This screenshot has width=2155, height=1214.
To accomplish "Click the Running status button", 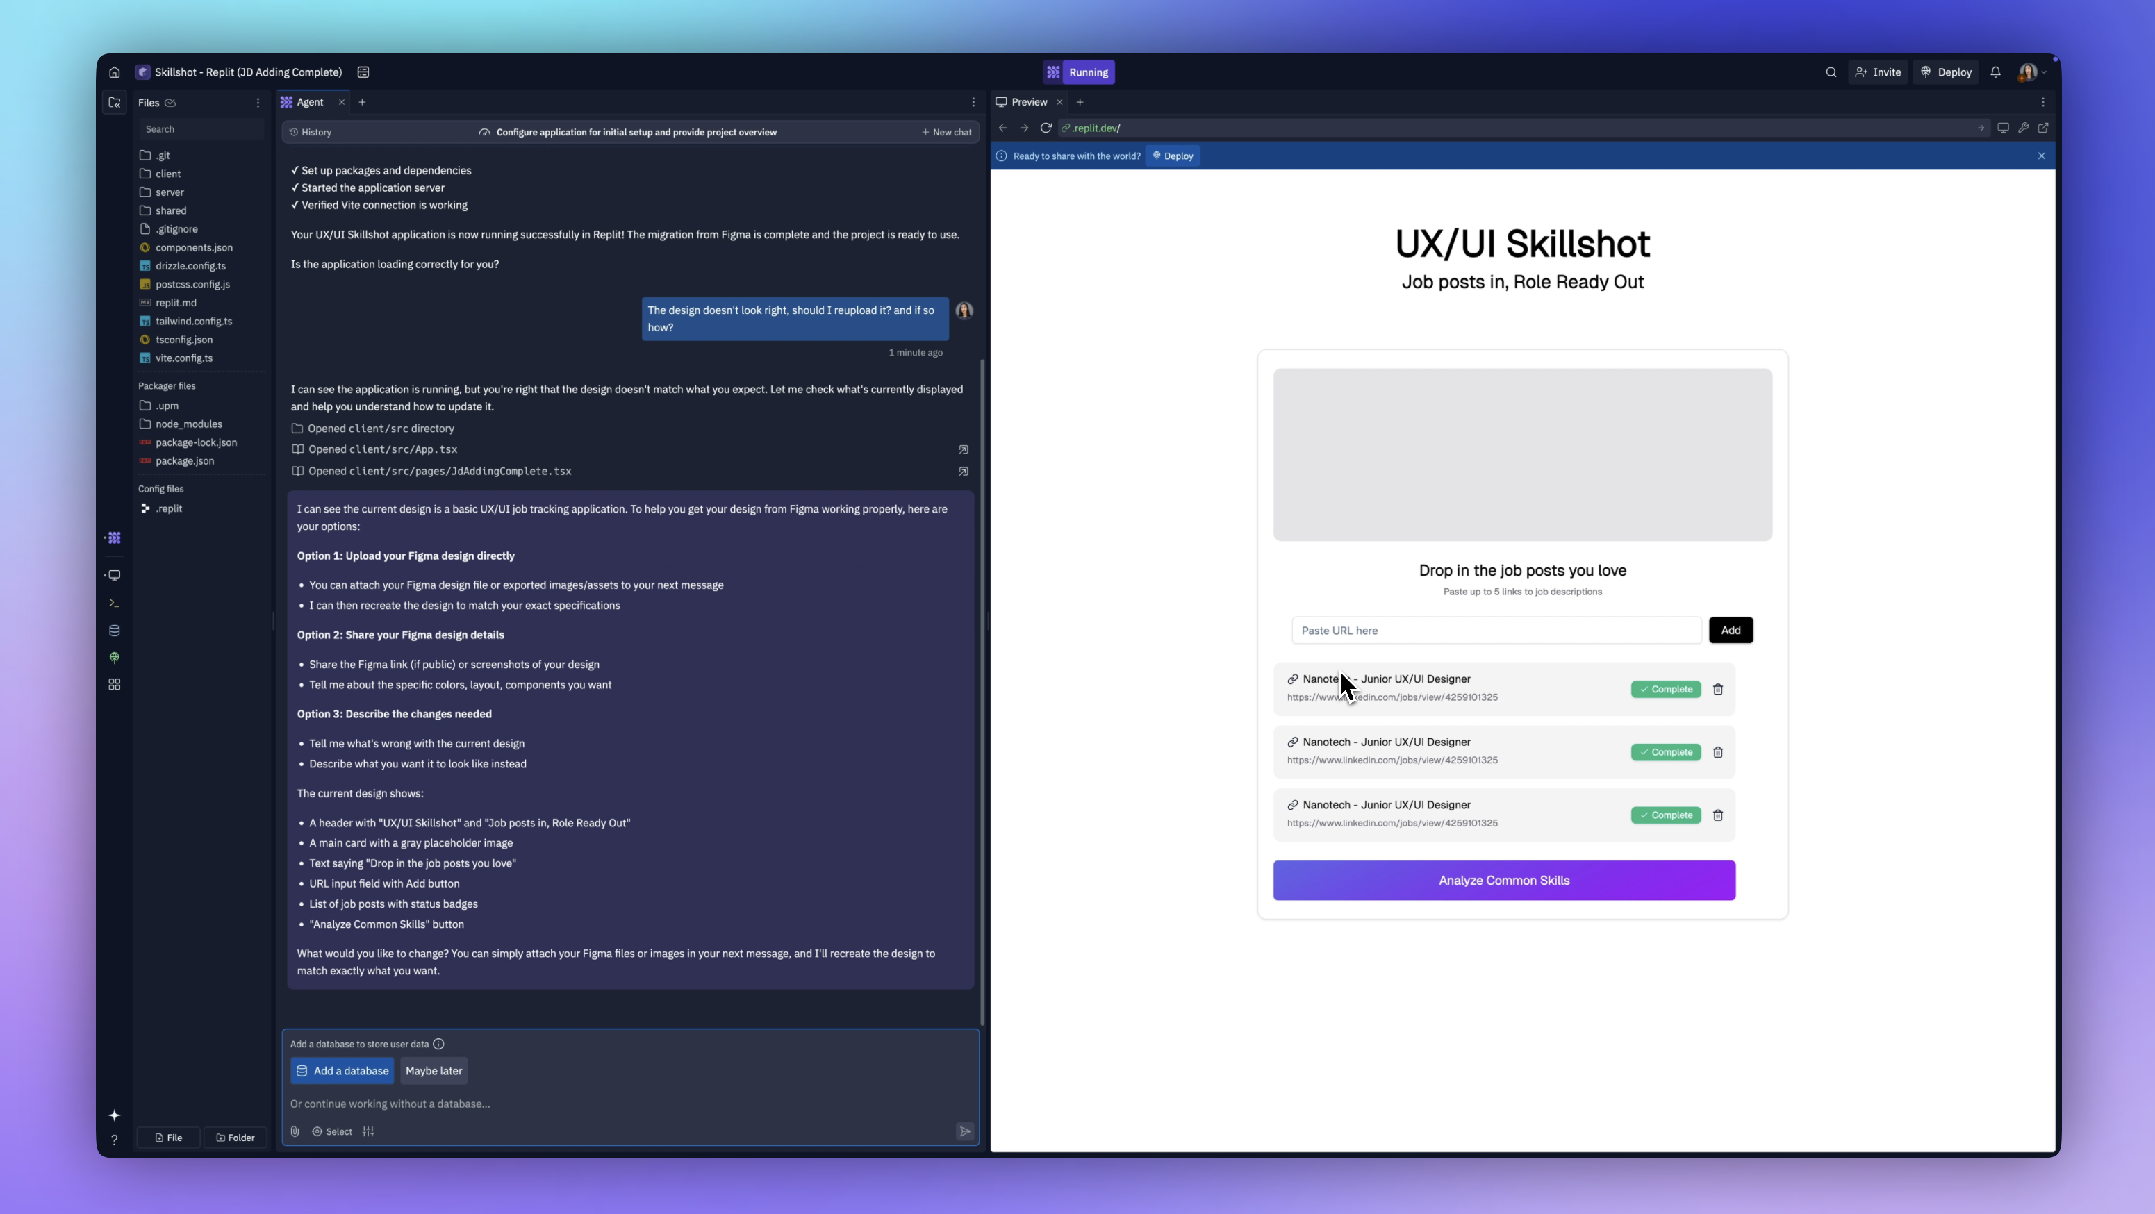I will coord(1078,72).
